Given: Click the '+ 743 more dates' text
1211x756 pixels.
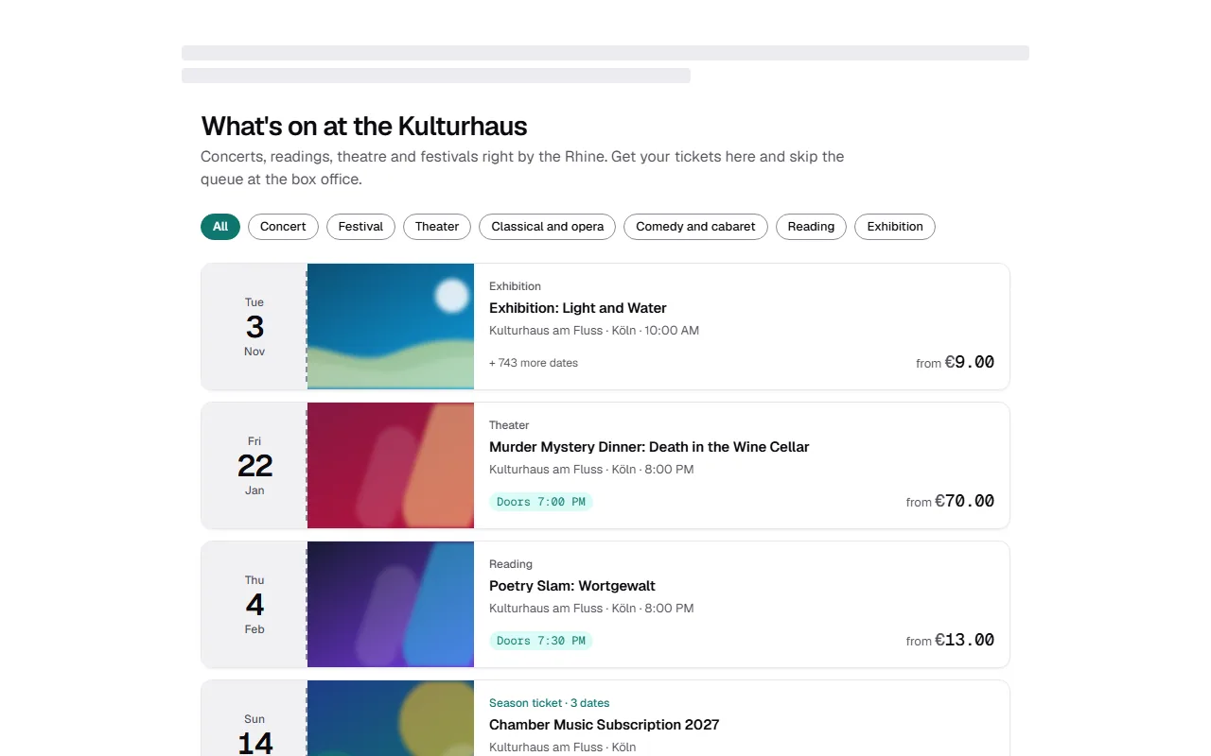Looking at the screenshot, I should (x=534, y=363).
